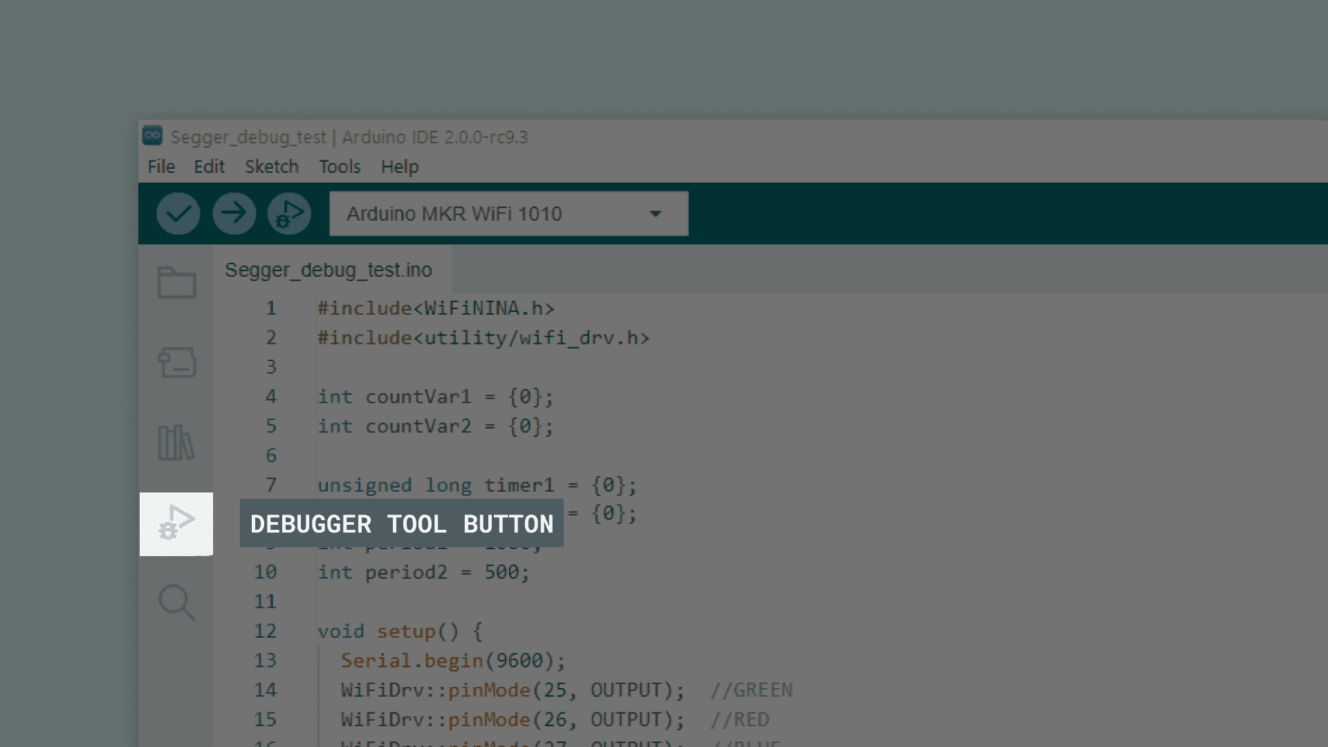Image resolution: width=1328 pixels, height=747 pixels.
Task: Open the Sketchbook folder sidebar icon
Action: (176, 282)
